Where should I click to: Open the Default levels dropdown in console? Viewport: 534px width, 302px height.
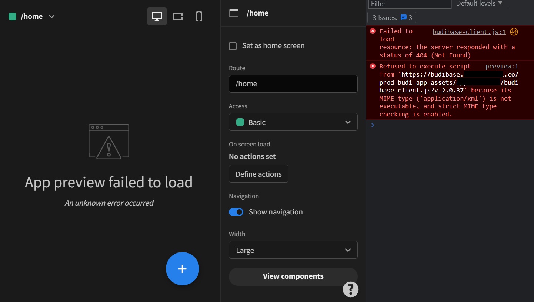(479, 3)
